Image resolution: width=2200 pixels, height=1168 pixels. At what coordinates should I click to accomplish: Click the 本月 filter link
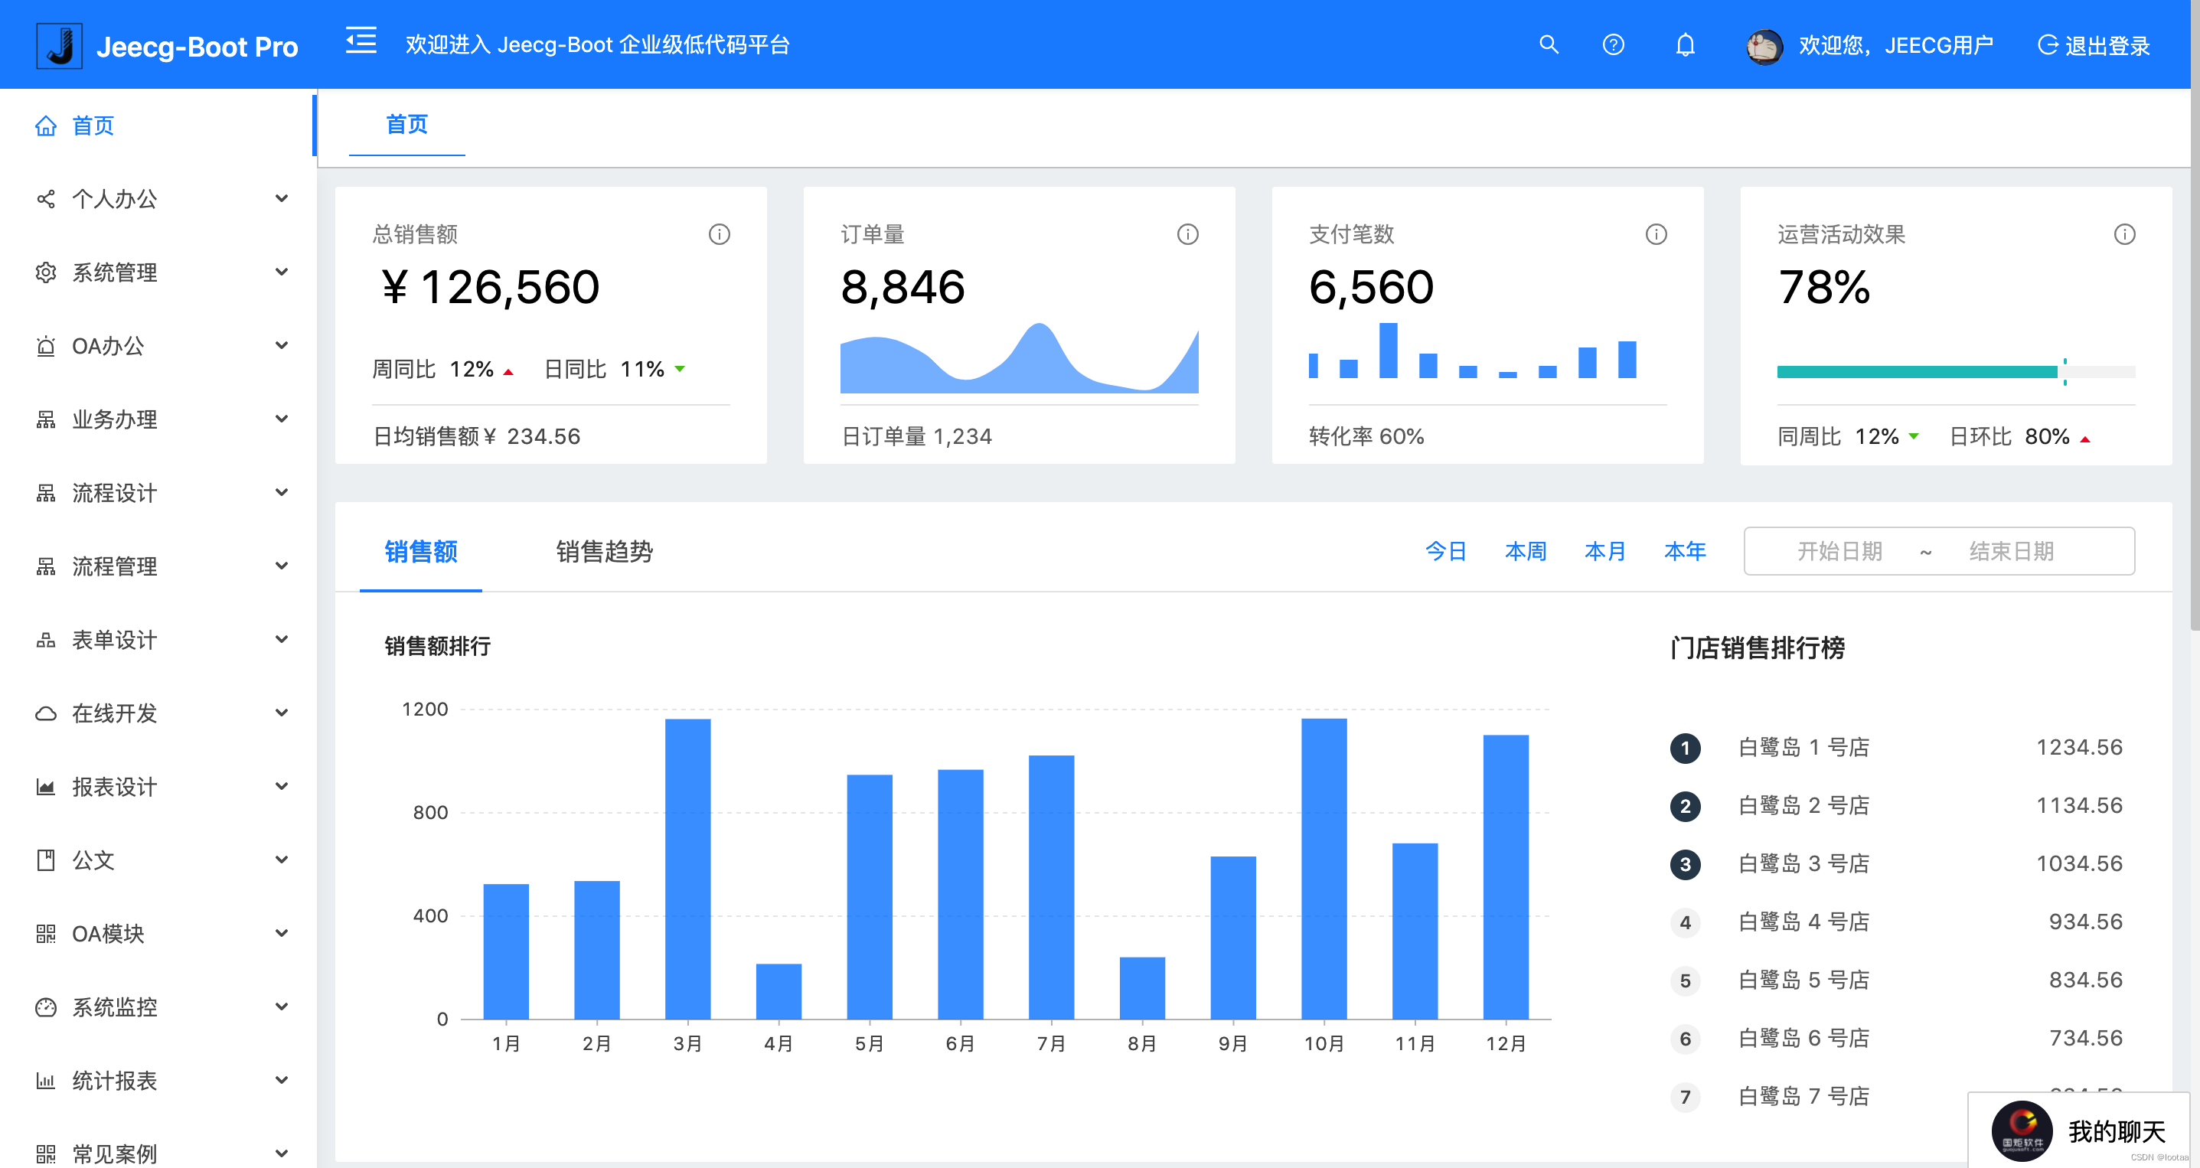[x=1604, y=552]
